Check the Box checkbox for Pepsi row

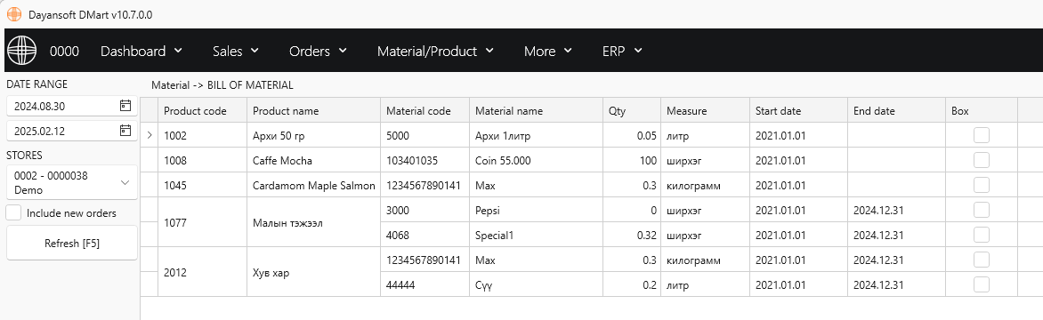981,210
